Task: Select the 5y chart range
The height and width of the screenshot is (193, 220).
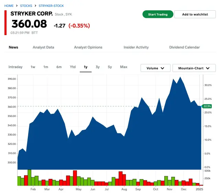Action: click(x=110, y=67)
